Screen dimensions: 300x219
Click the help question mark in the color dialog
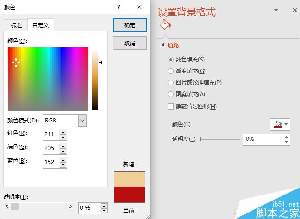pyautogui.click(x=119, y=7)
